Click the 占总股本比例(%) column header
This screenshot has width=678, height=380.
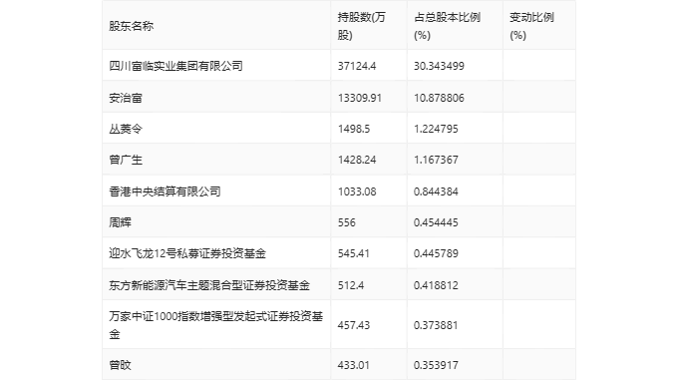point(447,26)
